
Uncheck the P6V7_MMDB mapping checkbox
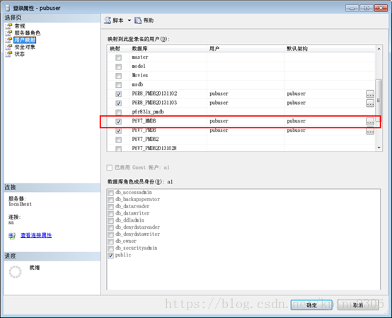point(118,121)
